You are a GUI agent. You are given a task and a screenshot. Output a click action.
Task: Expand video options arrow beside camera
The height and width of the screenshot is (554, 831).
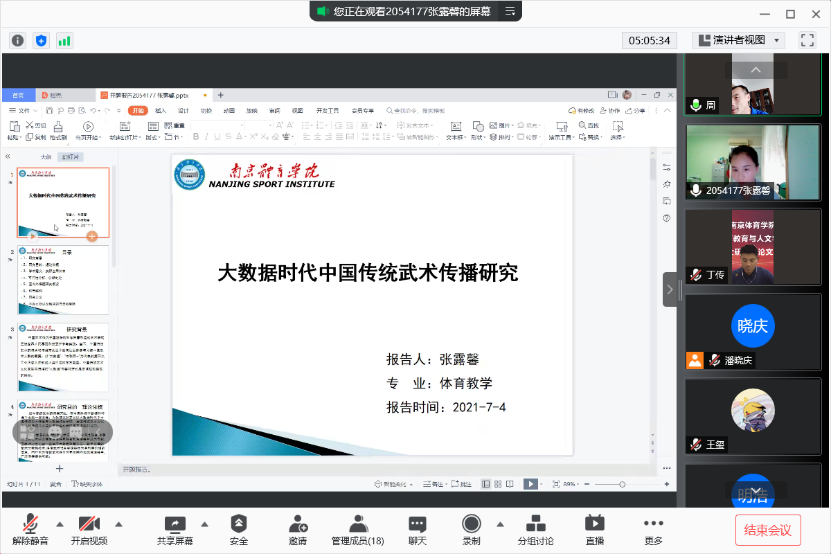point(118,524)
